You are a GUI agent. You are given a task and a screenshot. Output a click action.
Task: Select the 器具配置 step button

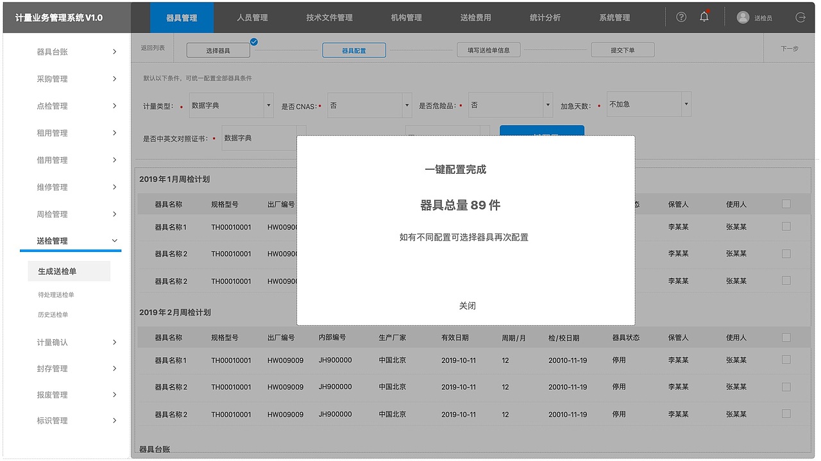click(354, 50)
